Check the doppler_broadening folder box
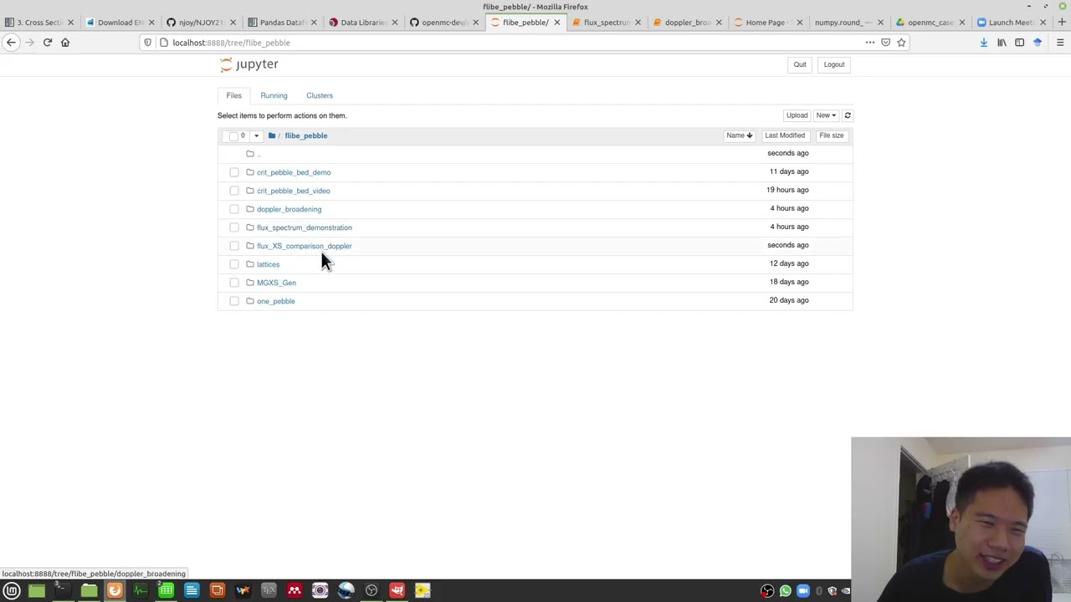This screenshot has width=1071, height=602. tap(234, 209)
